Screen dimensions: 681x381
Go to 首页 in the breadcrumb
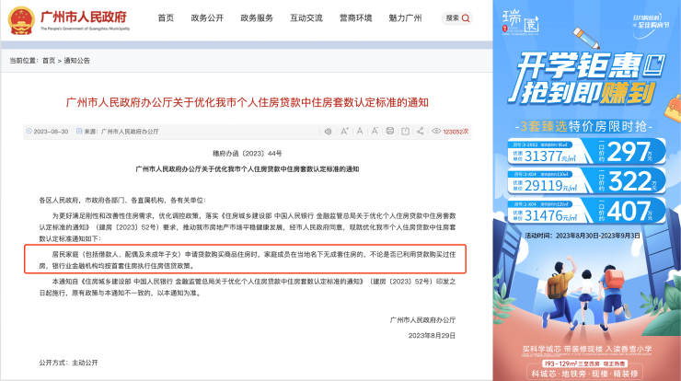49,61
